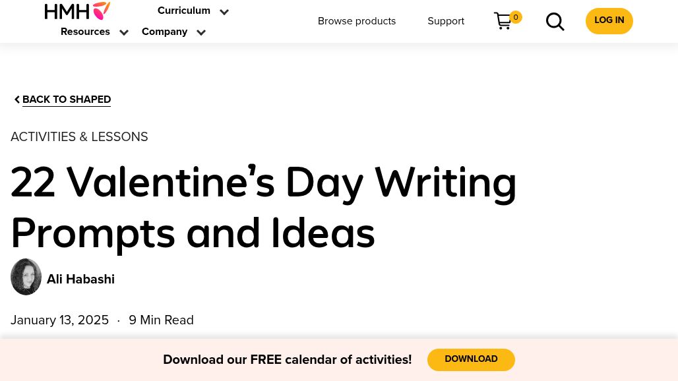Click Ali Habashi's author photo

pos(26,277)
